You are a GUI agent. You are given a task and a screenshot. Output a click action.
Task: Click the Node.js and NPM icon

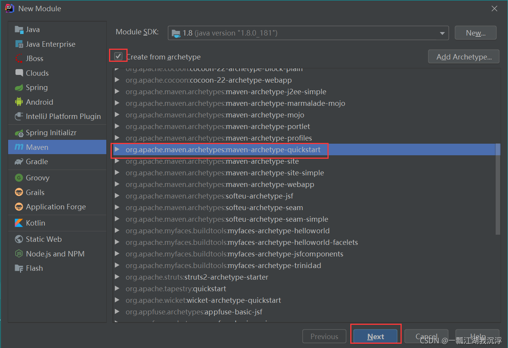coord(19,254)
